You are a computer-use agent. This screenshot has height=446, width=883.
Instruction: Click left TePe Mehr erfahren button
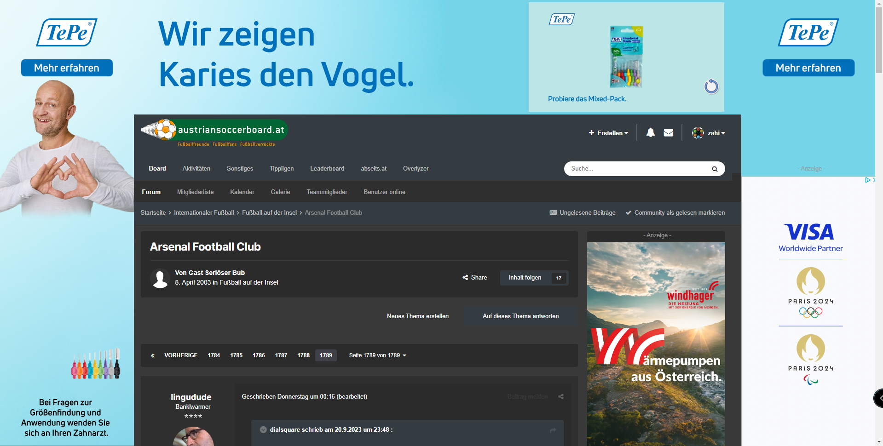tap(67, 68)
